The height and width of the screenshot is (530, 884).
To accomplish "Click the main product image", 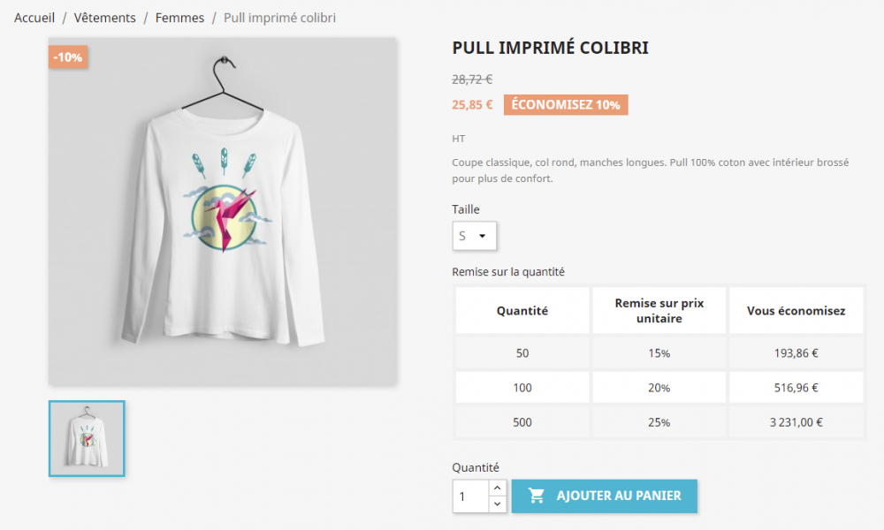I will (x=223, y=212).
